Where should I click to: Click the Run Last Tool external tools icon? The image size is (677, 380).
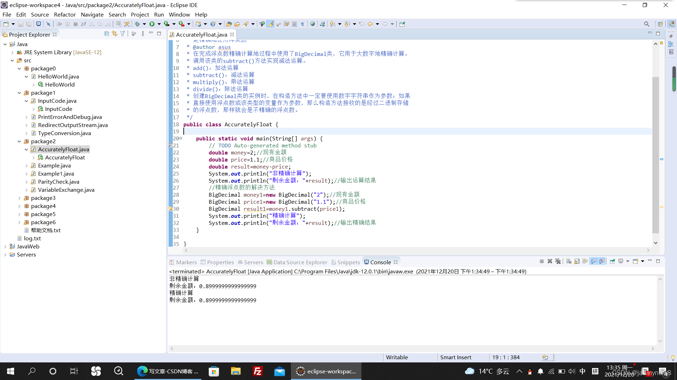coord(181,24)
